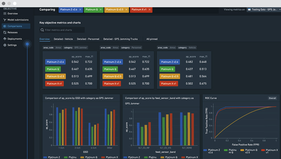Image resolution: width=281 pixels, height=159 pixels.
Task: Click the Deployments cloud icon
Action: pos(5,39)
